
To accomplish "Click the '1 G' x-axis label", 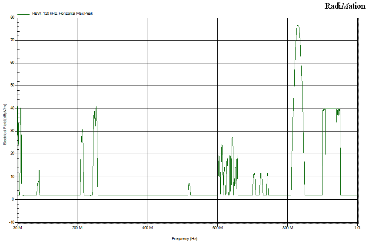I will tap(357, 228).
